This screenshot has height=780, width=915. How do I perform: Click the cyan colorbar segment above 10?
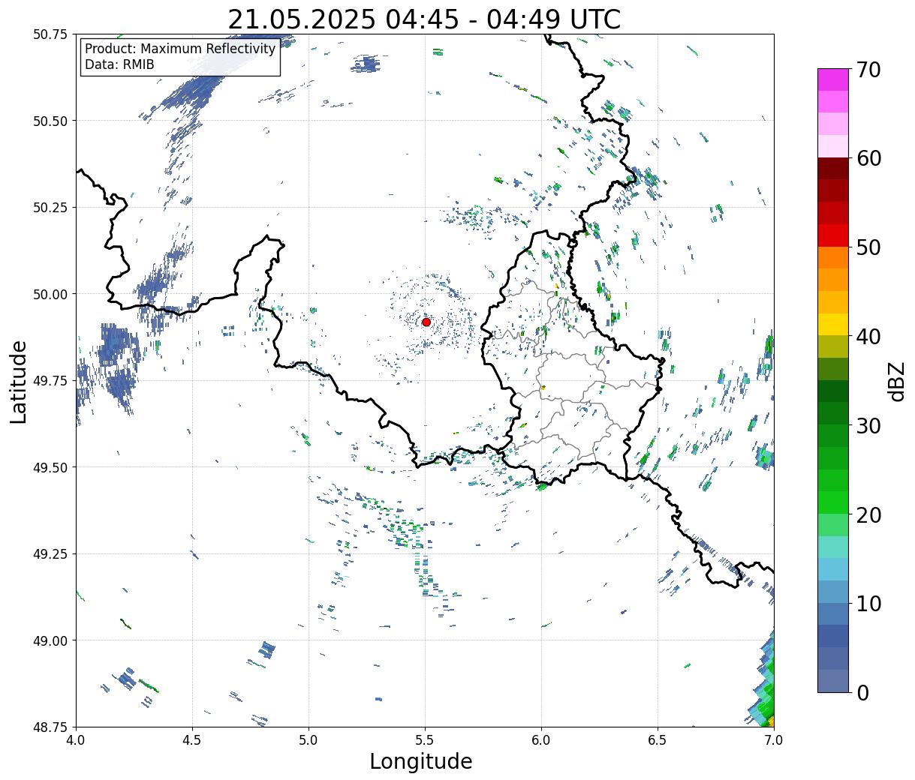pos(833,569)
